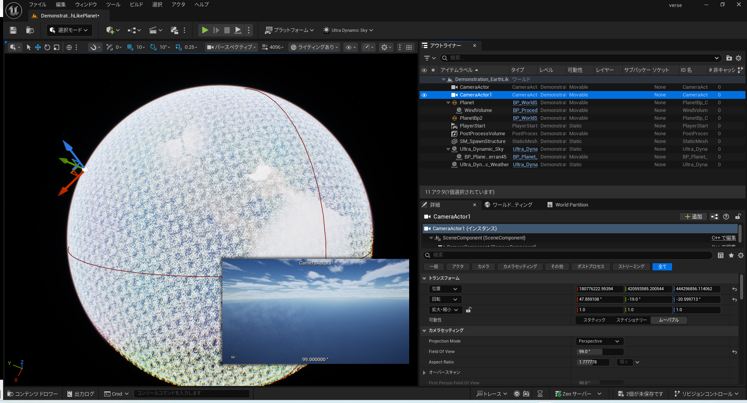Open the ビルド menu

[136, 5]
